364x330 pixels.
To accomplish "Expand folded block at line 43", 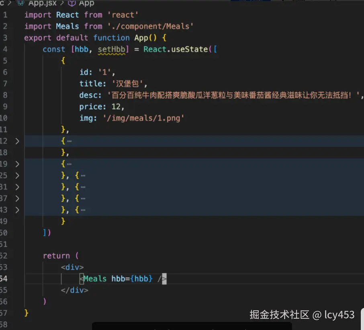I will coord(17,210).
